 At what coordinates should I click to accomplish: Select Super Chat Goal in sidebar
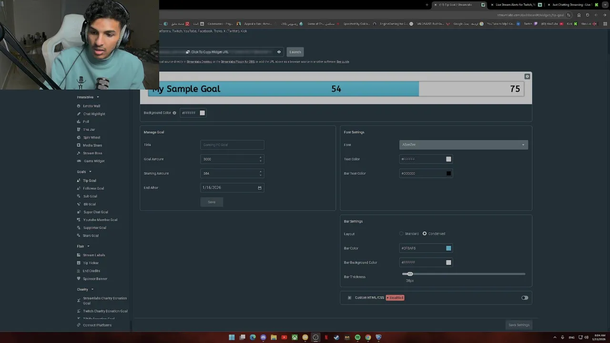96,212
